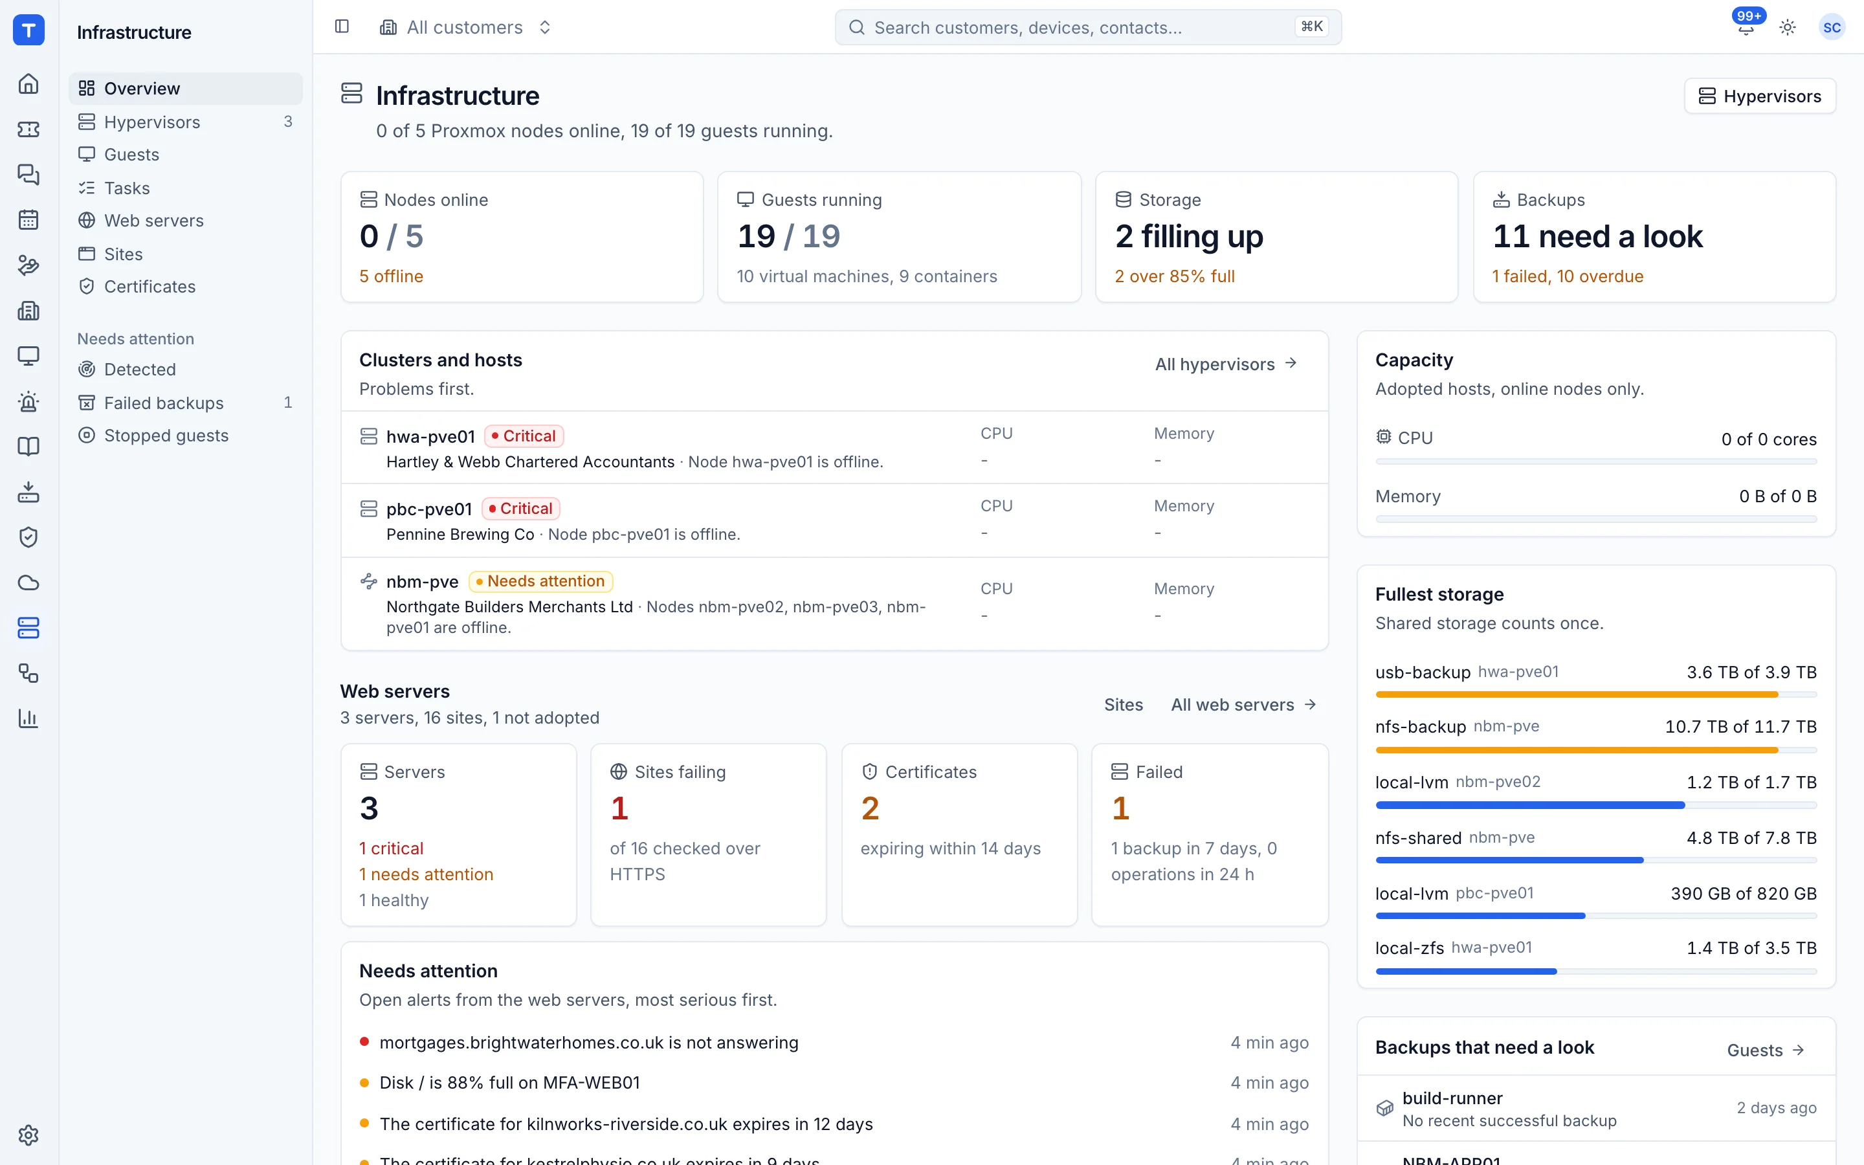Image resolution: width=1864 pixels, height=1165 pixels.
Task: Open the kilnworks-riverside.co.uk certificate alert
Action: pyautogui.click(x=835, y=1124)
